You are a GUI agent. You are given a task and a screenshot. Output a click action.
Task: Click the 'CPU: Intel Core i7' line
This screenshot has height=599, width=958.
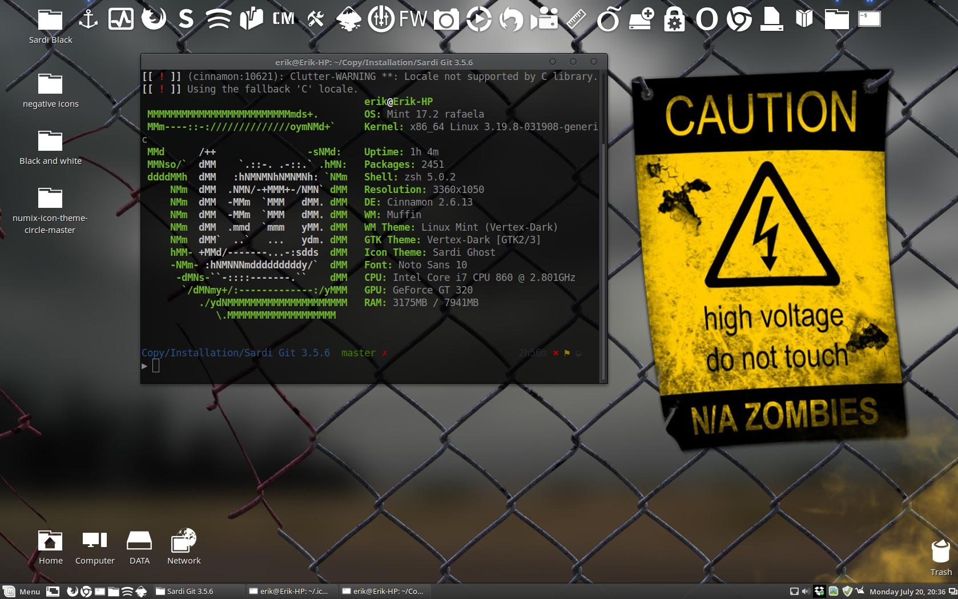point(469,278)
